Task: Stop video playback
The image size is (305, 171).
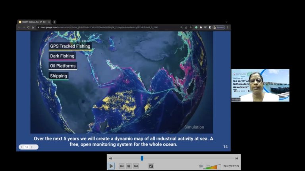Action: point(129,166)
